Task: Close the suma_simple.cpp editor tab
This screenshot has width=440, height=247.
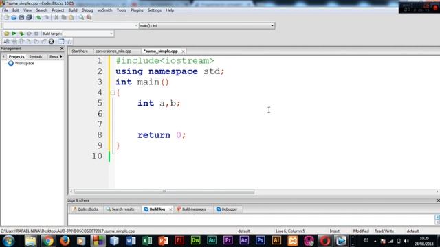Action: click(183, 51)
